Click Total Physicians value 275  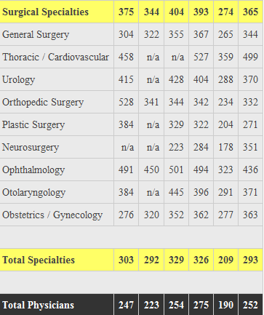click(201, 305)
